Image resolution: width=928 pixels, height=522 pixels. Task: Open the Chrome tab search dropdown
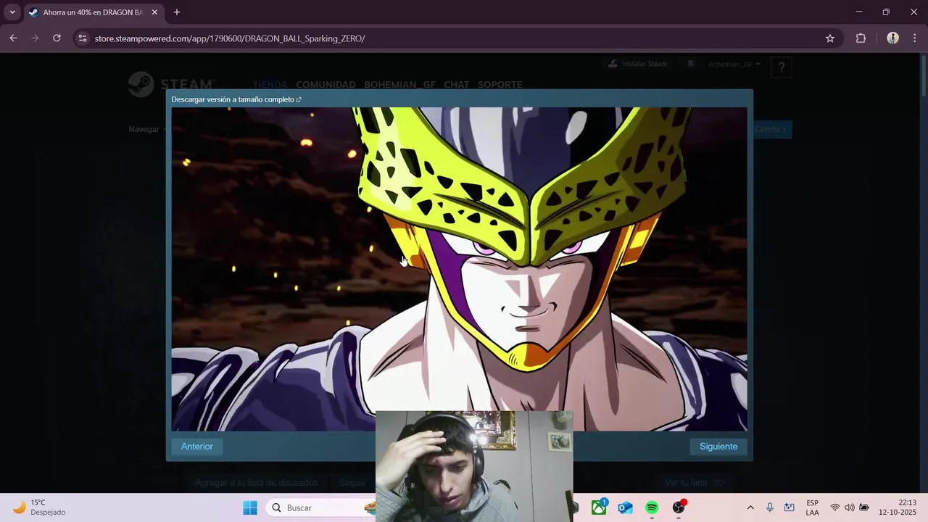[12, 12]
